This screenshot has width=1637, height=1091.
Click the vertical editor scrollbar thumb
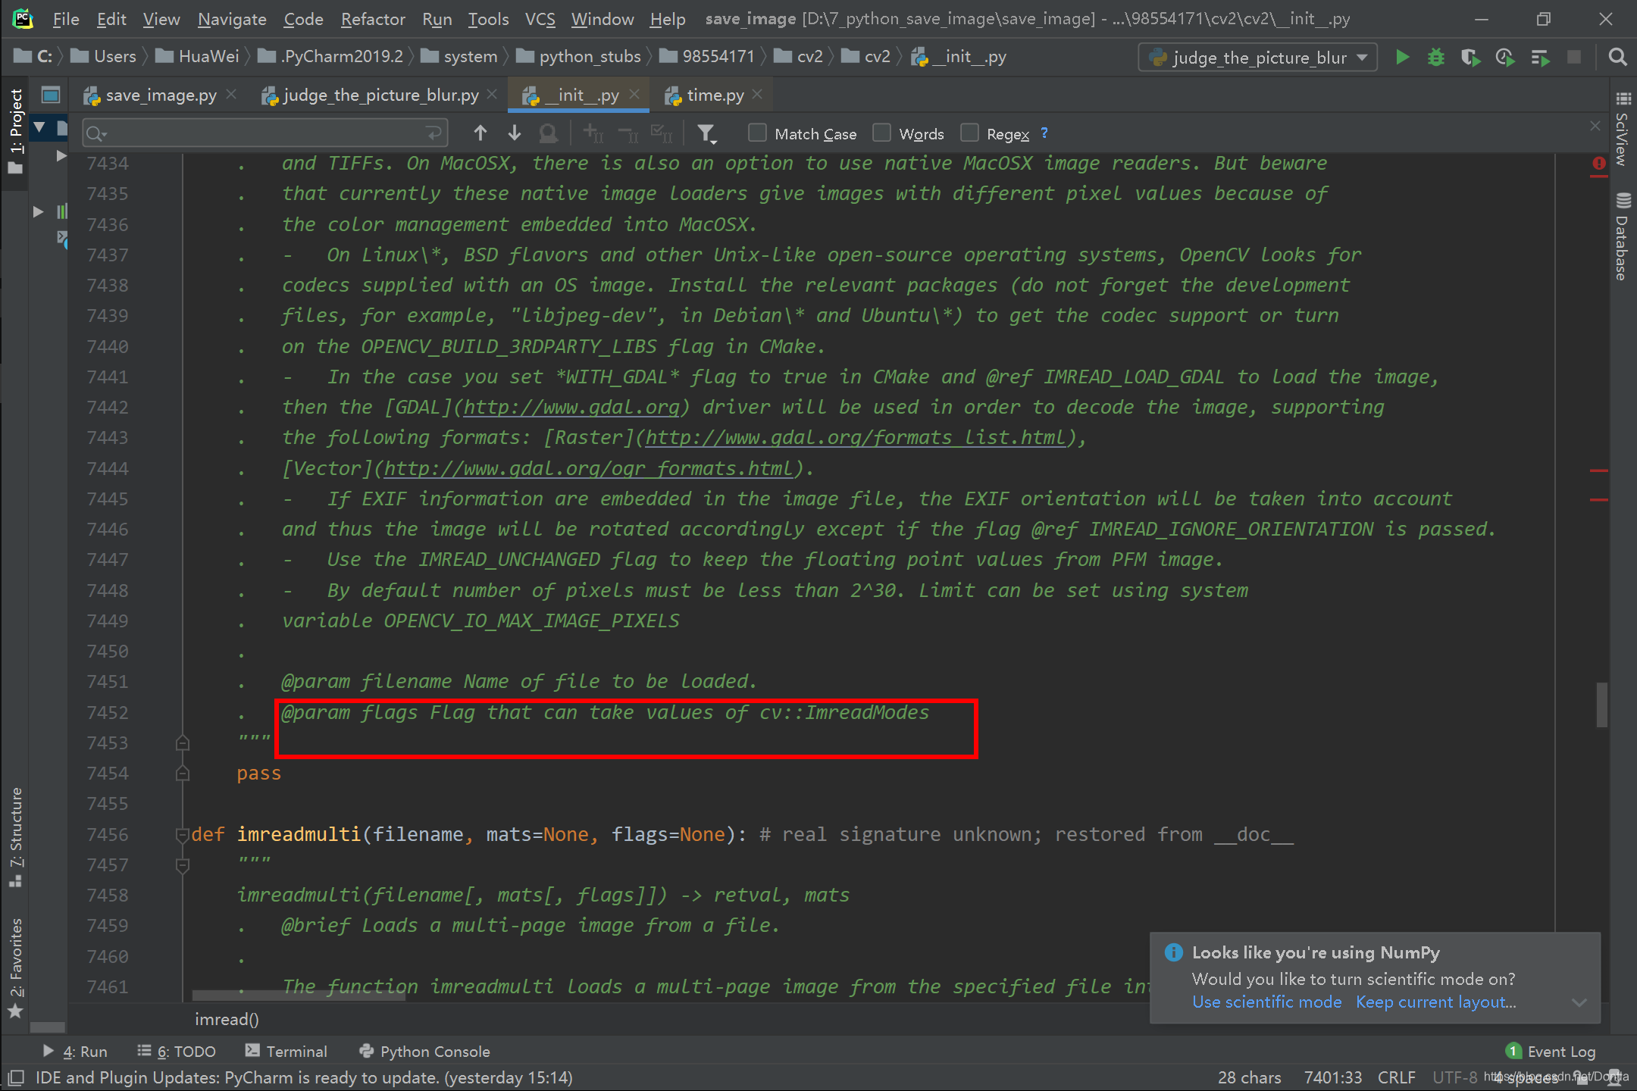pos(1601,705)
